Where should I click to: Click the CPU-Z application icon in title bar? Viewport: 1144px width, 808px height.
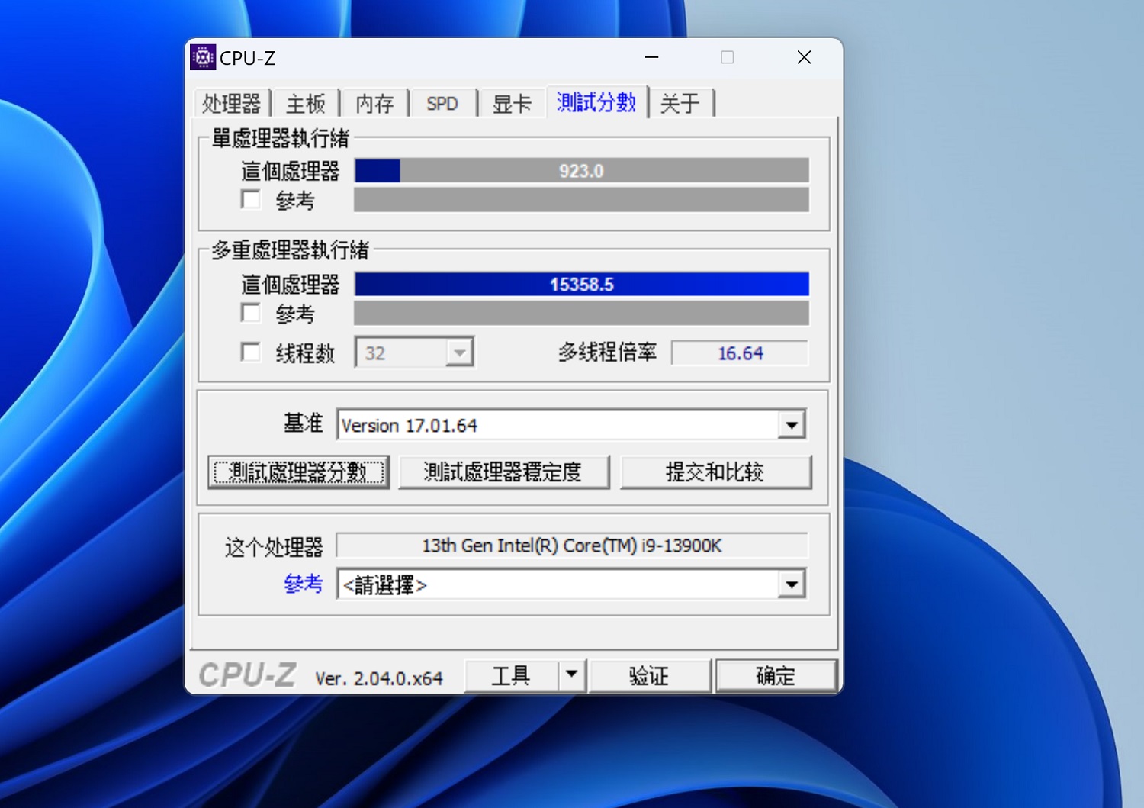[203, 56]
